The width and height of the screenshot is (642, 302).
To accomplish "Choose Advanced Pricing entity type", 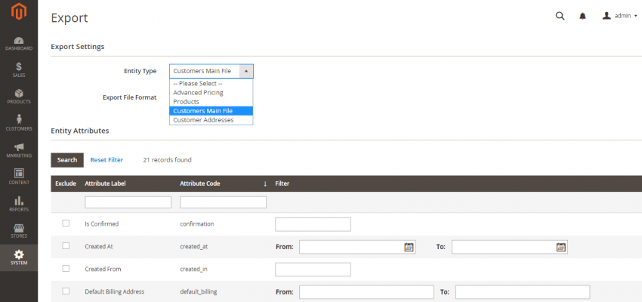I will pos(211,92).
